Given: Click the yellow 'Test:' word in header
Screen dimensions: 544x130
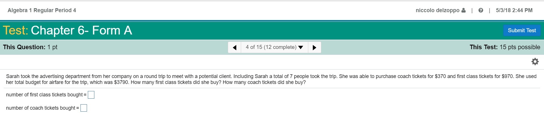Looking at the screenshot, I should tap(16, 31).
